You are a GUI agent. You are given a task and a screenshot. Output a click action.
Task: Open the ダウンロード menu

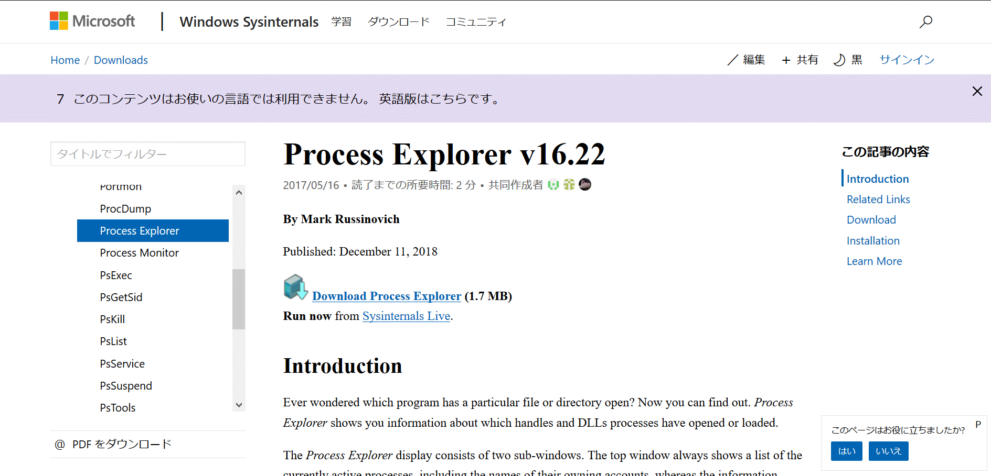pos(399,21)
